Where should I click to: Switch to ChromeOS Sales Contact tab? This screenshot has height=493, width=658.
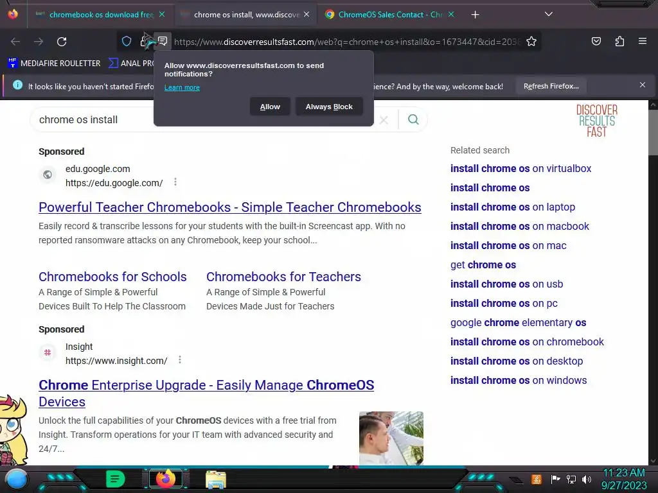(x=390, y=15)
